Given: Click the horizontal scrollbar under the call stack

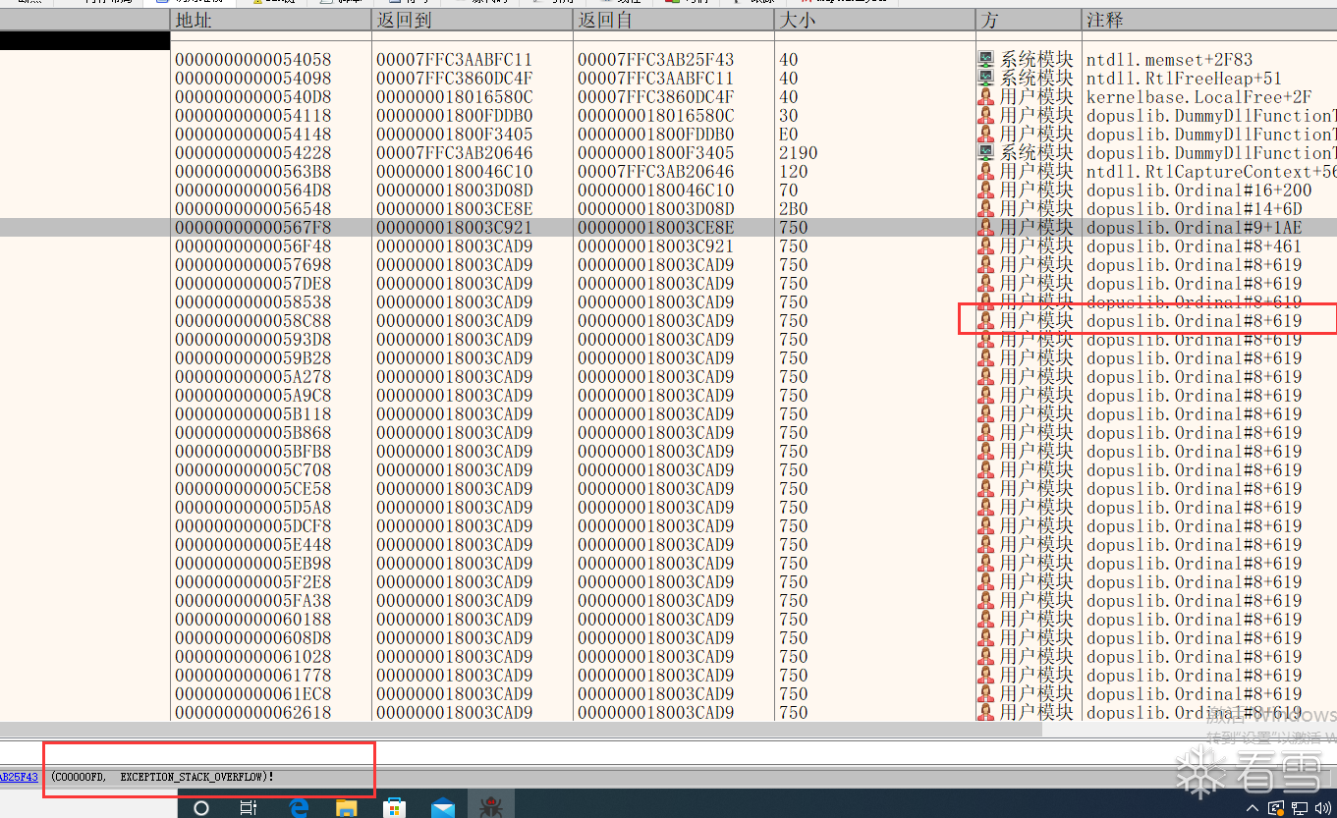Looking at the screenshot, I should pos(521,730).
